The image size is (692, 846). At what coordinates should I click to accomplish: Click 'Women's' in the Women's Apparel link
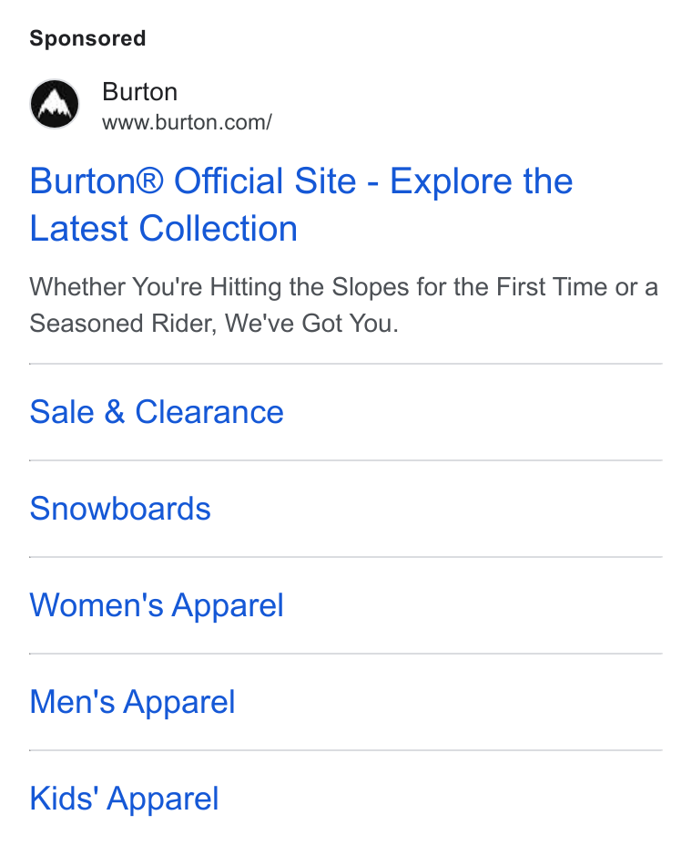[x=97, y=605]
